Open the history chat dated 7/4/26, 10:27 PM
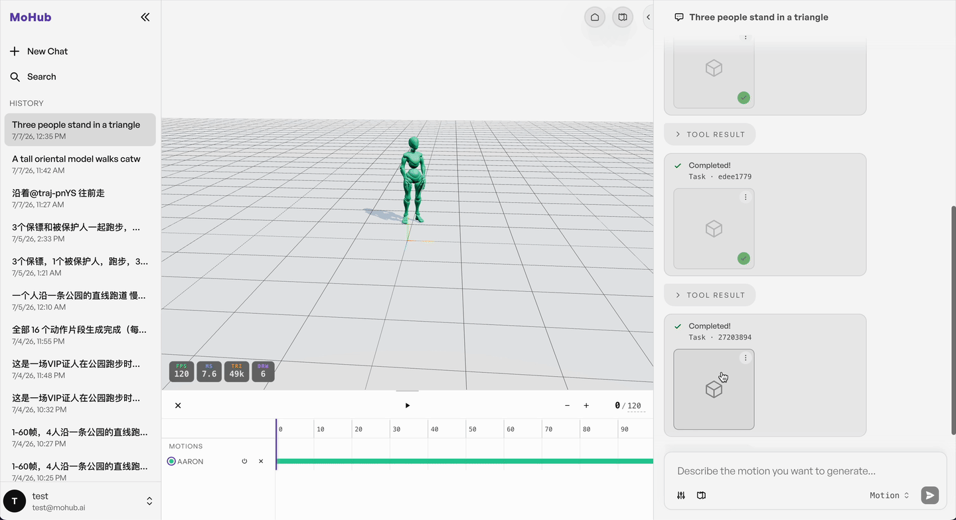The width and height of the screenshot is (956, 520). (x=80, y=437)
